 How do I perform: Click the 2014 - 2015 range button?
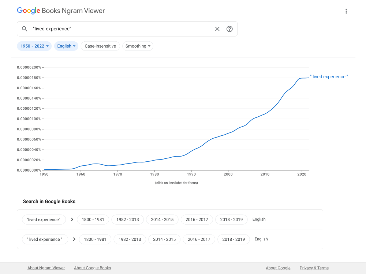tap(162, 219)
